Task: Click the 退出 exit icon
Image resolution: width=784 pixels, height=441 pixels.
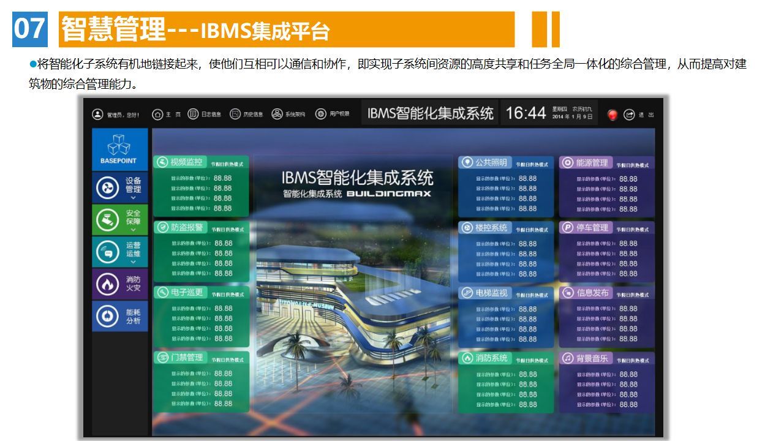Action: coord(630,115)
